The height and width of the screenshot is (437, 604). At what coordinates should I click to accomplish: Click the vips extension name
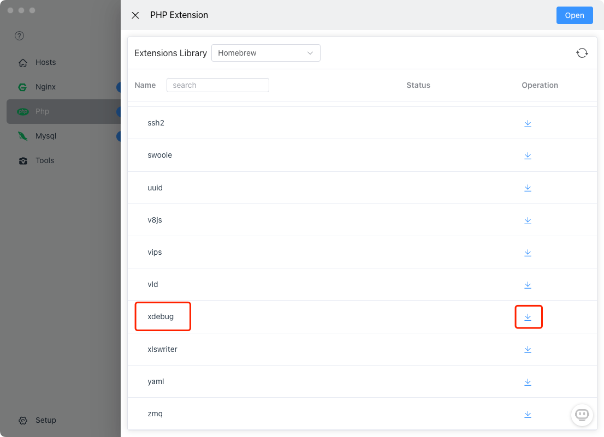pos(155,253)
